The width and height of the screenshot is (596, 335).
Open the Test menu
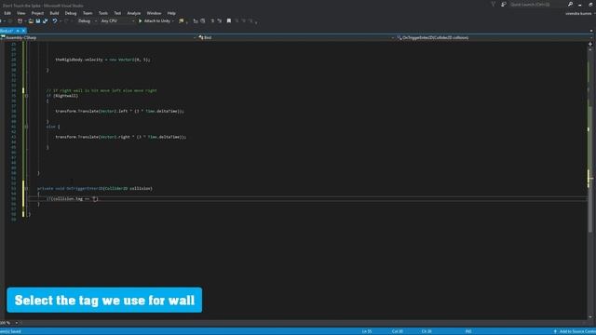117,13
